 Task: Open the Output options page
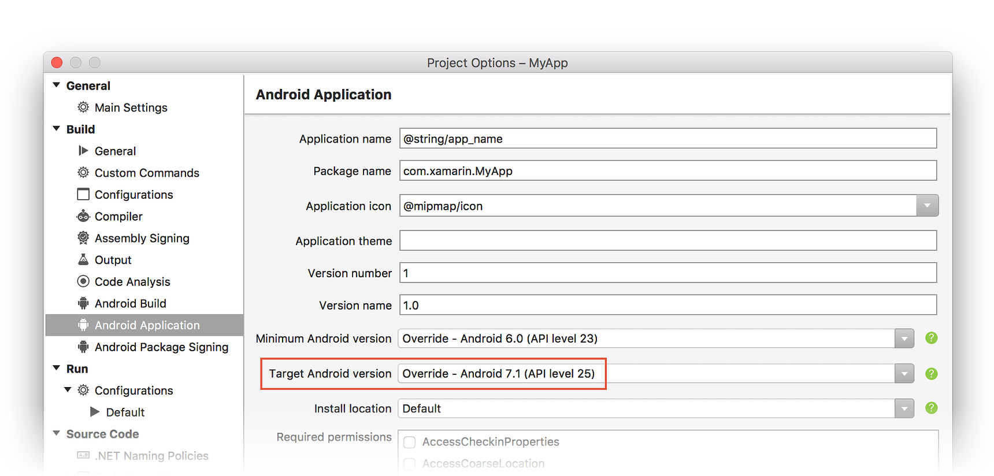pyautogui.click(x=113, y=260)
